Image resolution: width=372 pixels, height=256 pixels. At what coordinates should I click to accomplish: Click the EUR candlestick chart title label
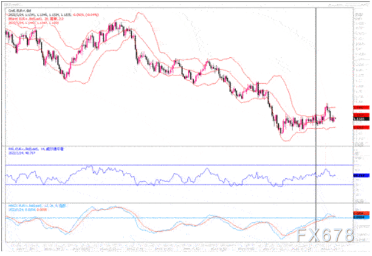(x=19, y=11)
